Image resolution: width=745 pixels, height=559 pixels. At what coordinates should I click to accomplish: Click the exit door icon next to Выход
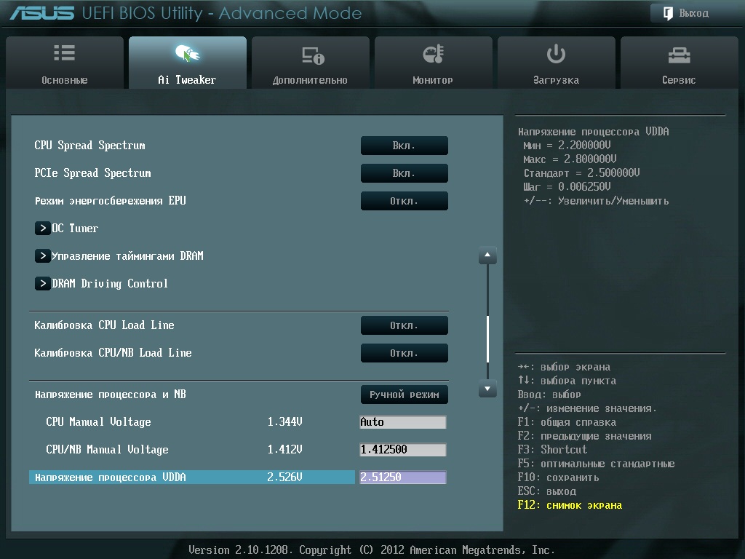(668, 13)
